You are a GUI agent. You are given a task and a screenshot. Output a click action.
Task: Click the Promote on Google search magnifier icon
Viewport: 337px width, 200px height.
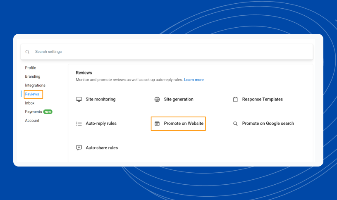(x=235, y=124)
